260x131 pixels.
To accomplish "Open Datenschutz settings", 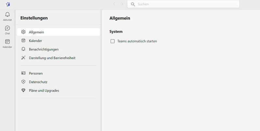I will pyautogui.click(x=38, y=82).
